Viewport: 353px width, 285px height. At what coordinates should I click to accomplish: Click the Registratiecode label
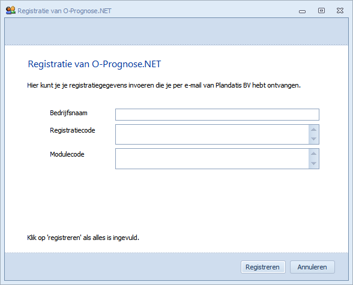click(72, 130)
